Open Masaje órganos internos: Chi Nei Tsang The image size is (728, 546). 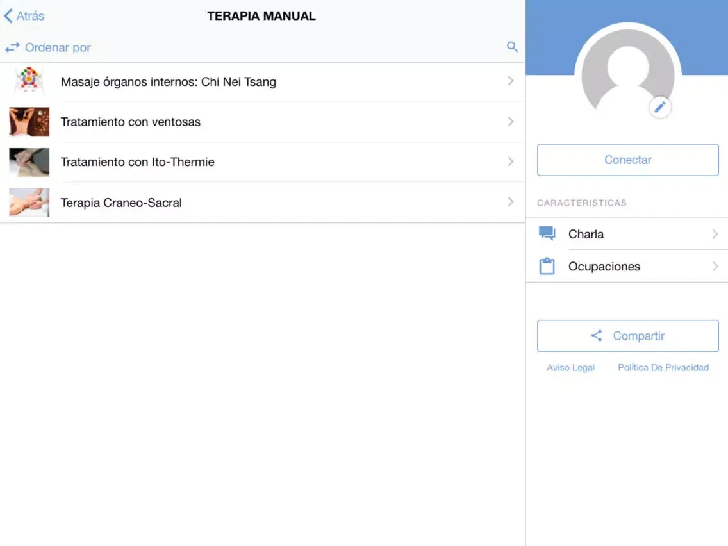click(262, 82)
